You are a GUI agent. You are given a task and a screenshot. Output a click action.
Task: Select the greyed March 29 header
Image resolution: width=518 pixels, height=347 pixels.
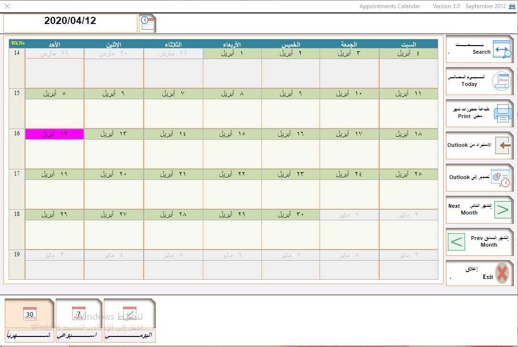[x=54, y=53]
